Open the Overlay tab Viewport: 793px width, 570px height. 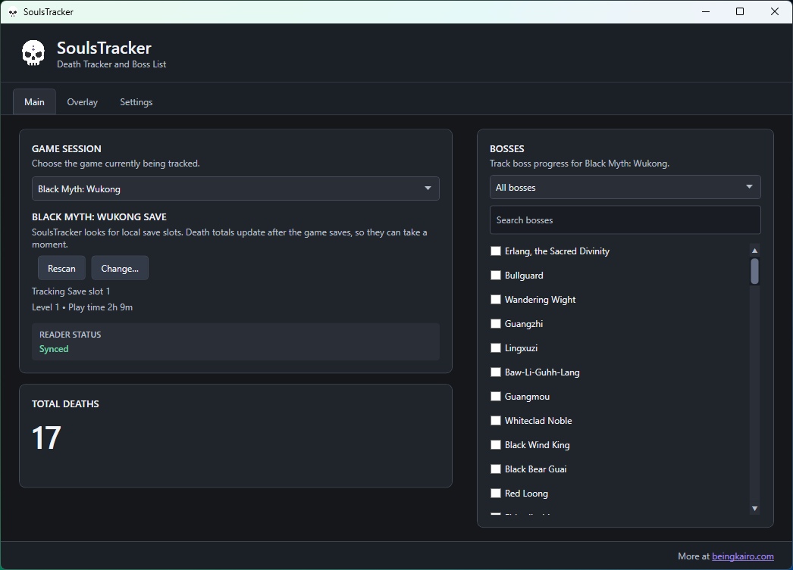pyautogui.click(x=83, y=102)
